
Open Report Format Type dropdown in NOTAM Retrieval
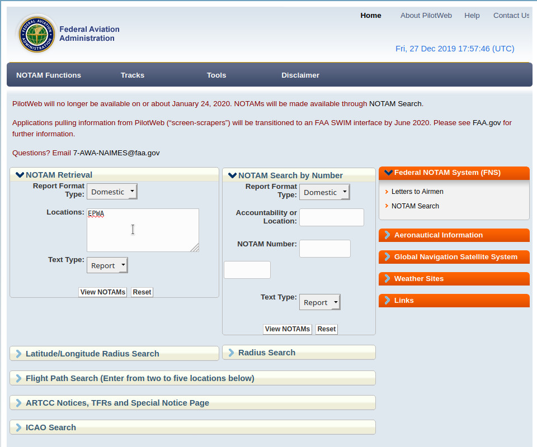tap(112, 192)
